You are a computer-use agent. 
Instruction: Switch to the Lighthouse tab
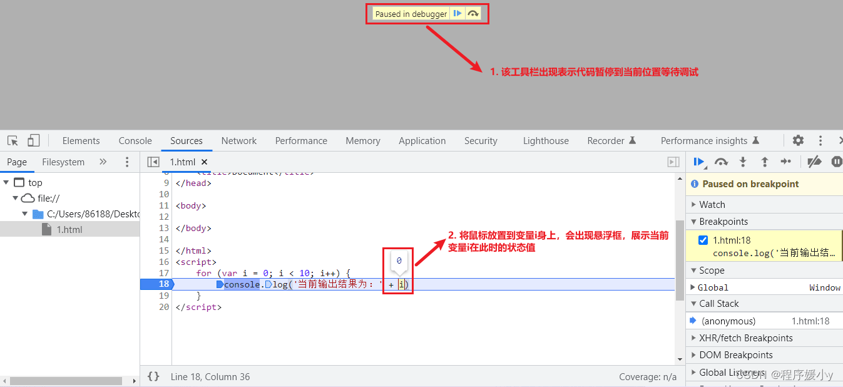coord(546,141)
